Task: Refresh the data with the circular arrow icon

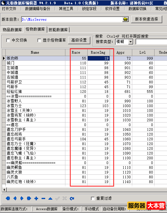Action: 72,198
